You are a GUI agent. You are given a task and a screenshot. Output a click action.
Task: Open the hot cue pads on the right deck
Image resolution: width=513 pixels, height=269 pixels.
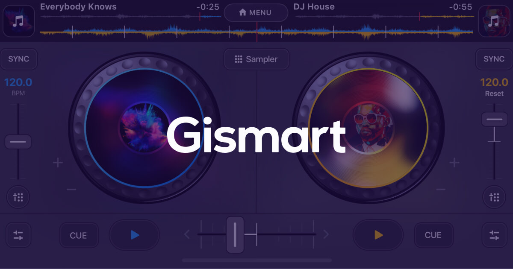[x=495, y=197]
